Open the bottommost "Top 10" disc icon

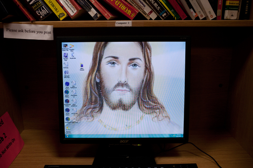pyautogui.click(x=67, y=119)
